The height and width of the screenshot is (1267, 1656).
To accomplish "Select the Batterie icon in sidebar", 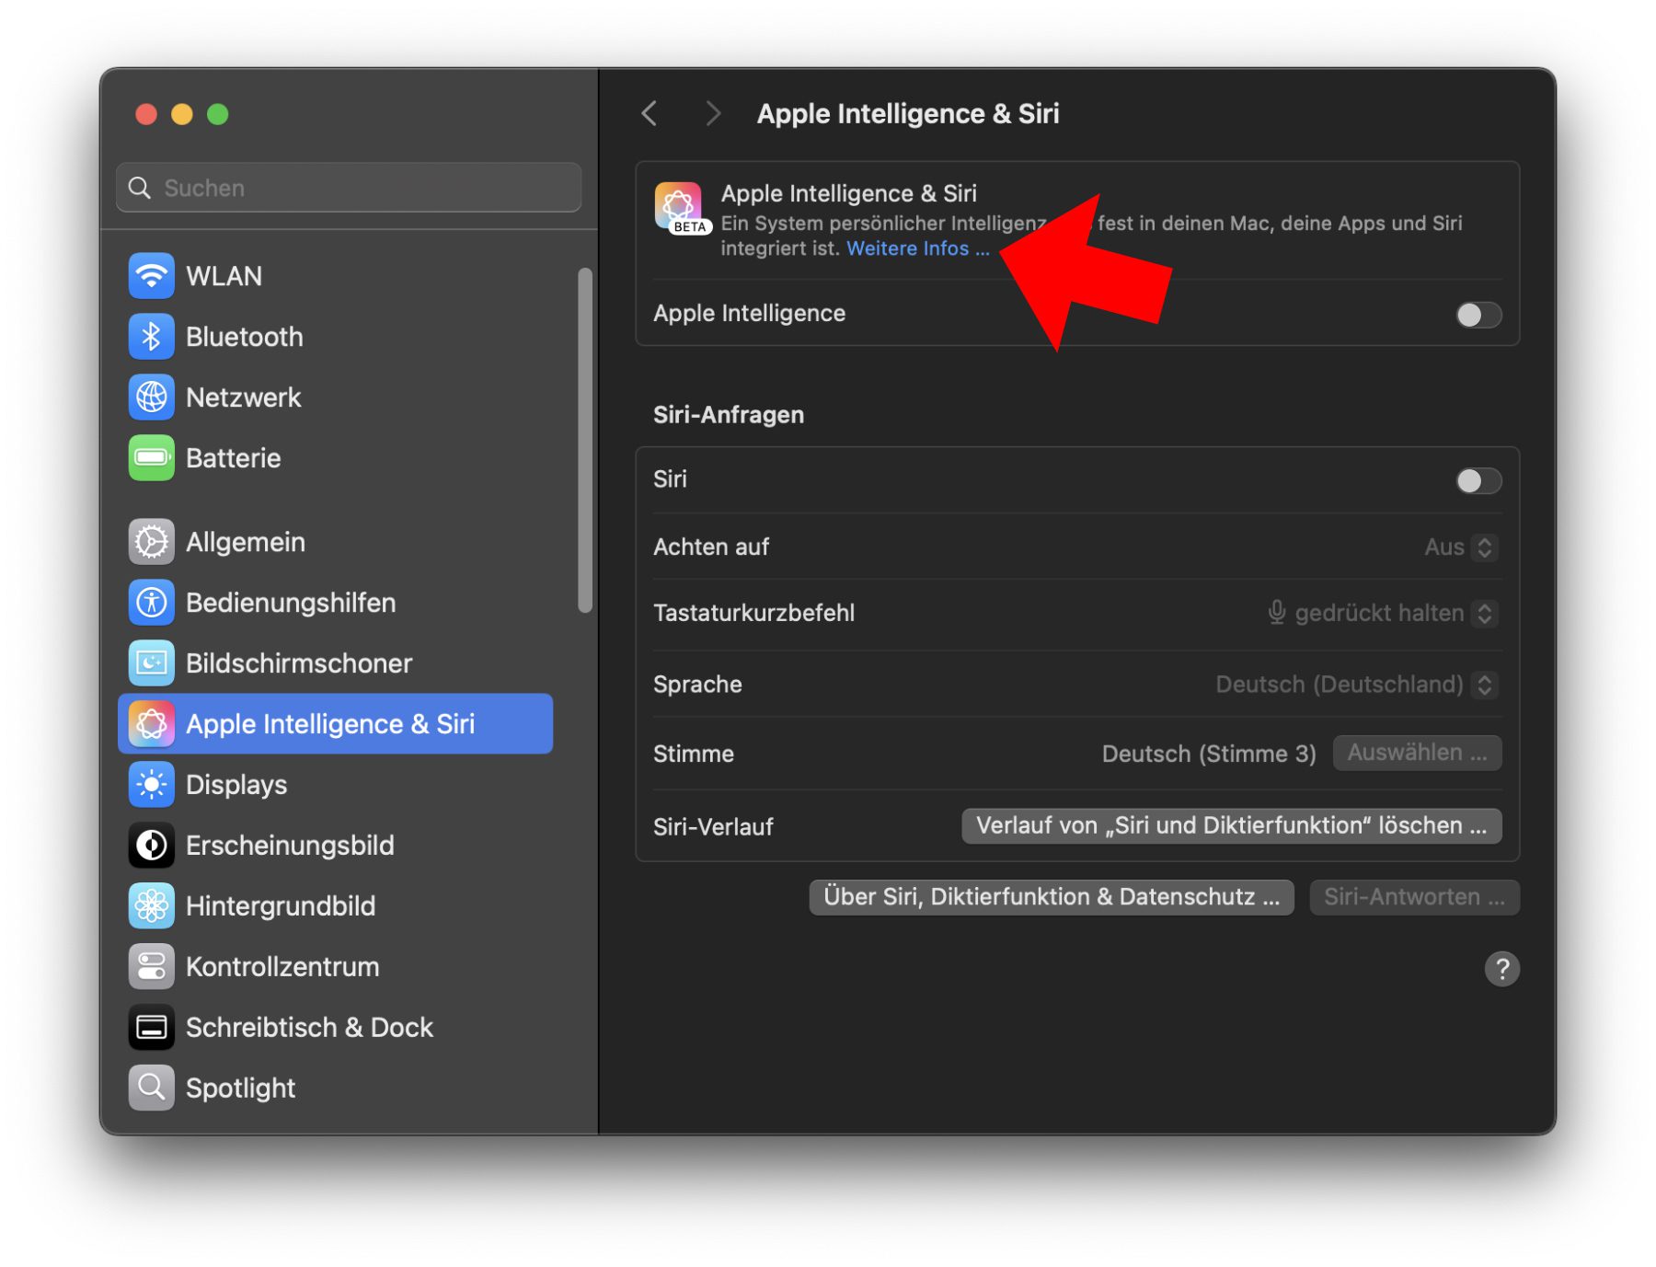I will tap(151, 458).
